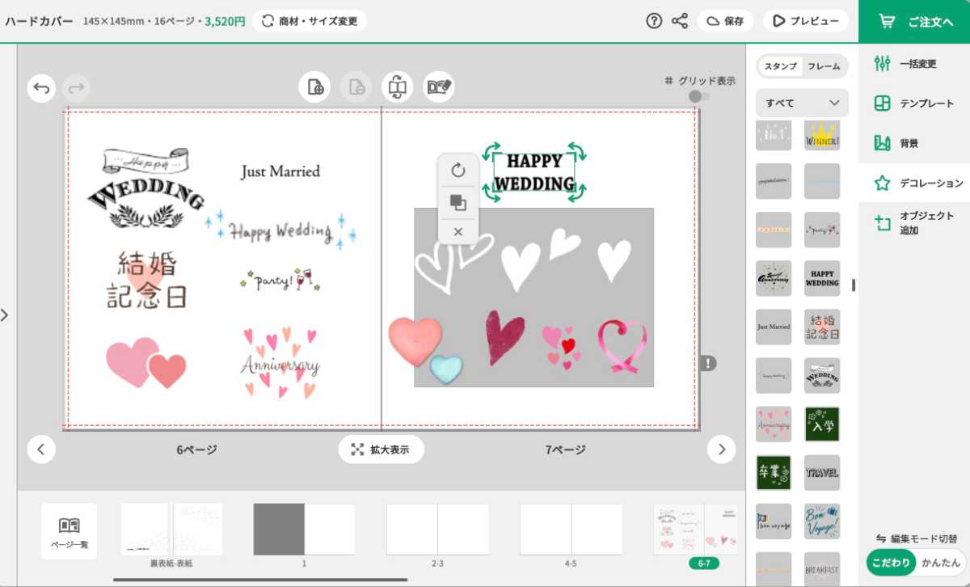This screenshot has height=587, width=970.
Task: Click the swap pages icon
Action: point(397,87)
